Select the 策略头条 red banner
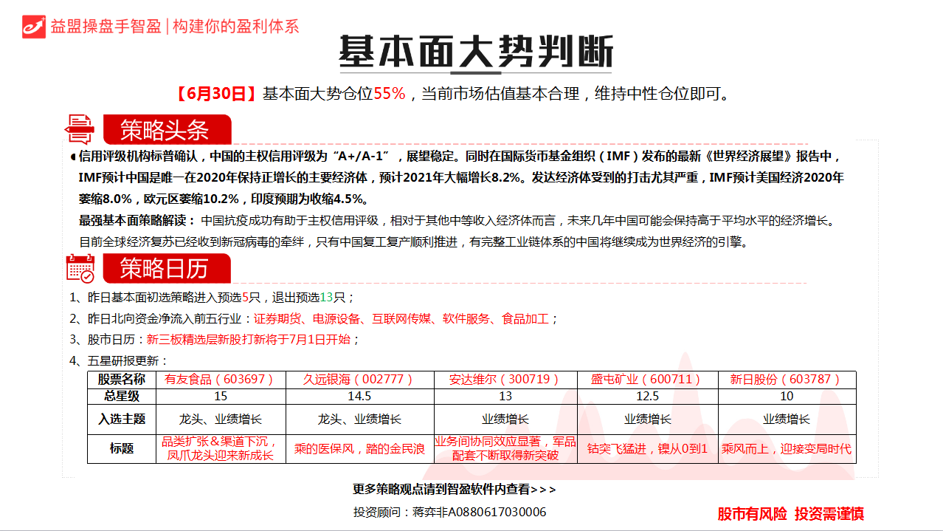This screenshot has height=531, width=943. click(168, 127)
